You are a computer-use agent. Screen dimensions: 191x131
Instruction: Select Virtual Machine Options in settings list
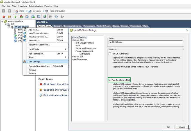pos(86,48)
